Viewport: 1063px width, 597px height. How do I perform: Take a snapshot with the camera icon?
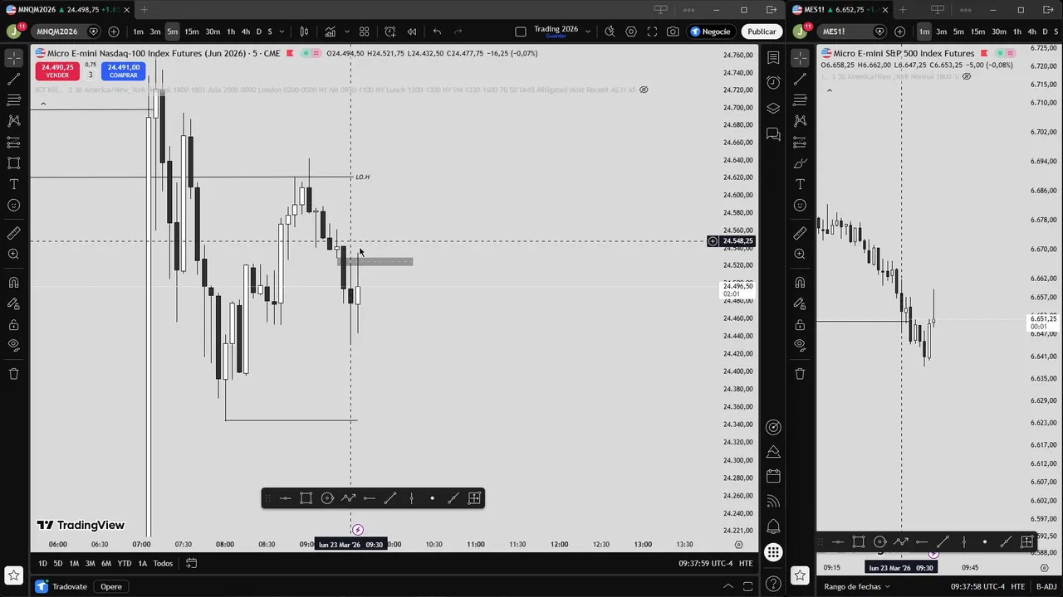pos(673,32)
